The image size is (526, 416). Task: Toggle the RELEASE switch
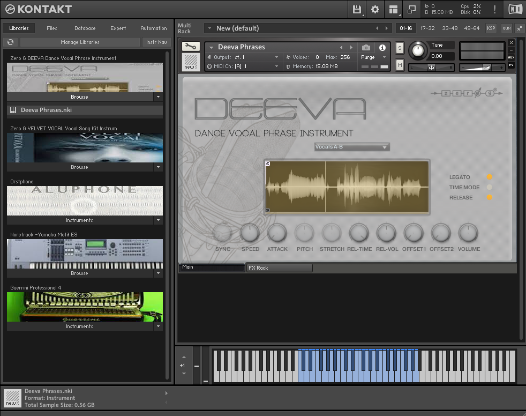click(x=490, y=197)
